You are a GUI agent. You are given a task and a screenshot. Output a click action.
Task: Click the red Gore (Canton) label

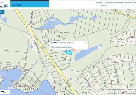point(11,87)
